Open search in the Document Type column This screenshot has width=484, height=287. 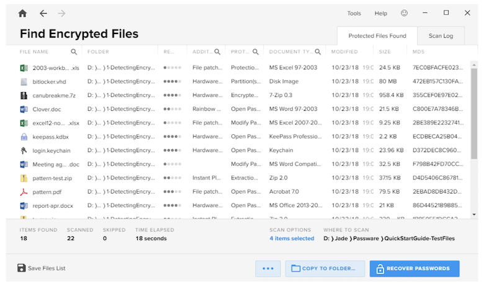click(x=318, y=52)
